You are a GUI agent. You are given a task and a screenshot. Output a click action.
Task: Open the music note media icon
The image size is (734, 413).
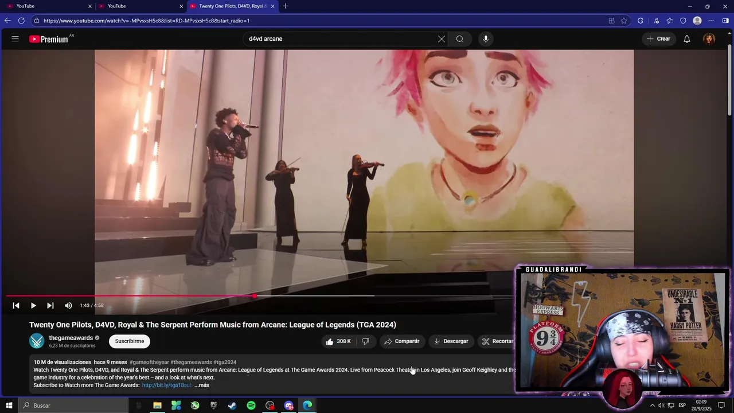(656, 21)
